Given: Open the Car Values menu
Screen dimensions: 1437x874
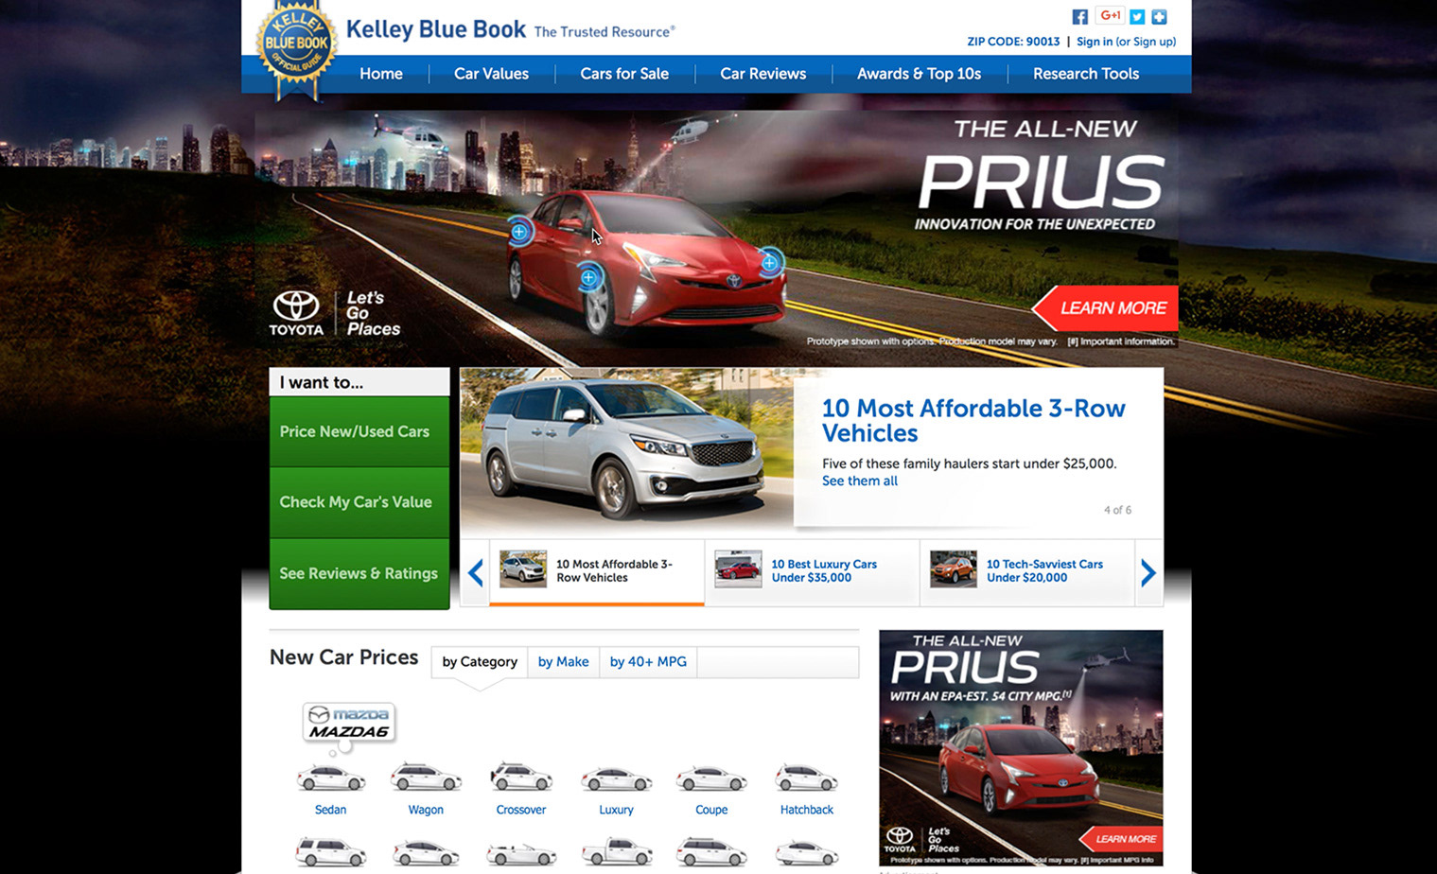Looking at the screenshot, I should (x=491, y=74).
